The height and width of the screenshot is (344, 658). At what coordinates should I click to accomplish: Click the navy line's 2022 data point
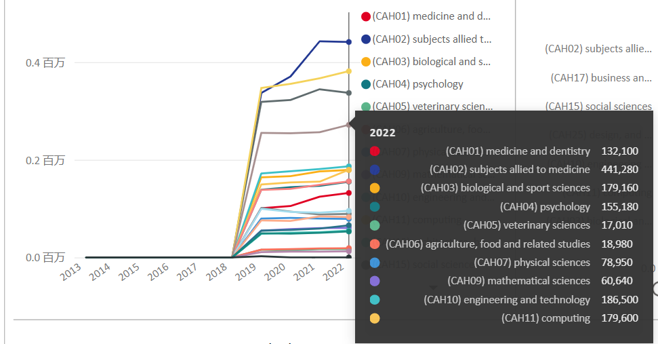pos(349,42)
